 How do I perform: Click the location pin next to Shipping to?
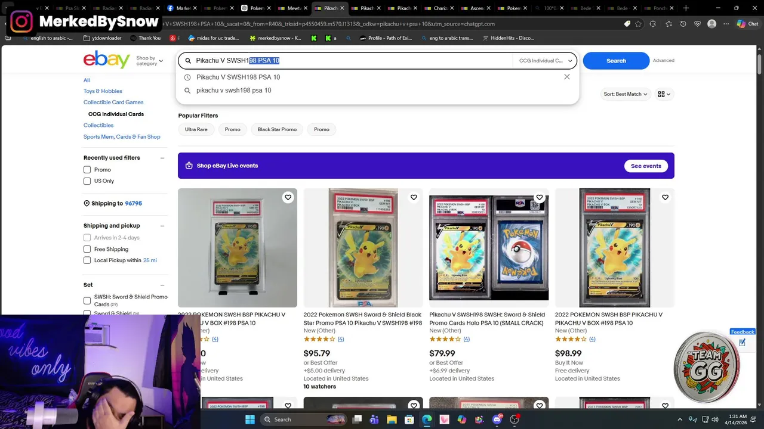(87, 203)
